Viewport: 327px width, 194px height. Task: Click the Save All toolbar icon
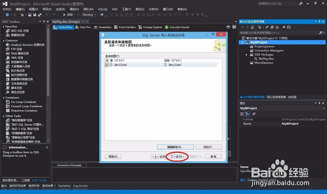[x=40, y=15]
